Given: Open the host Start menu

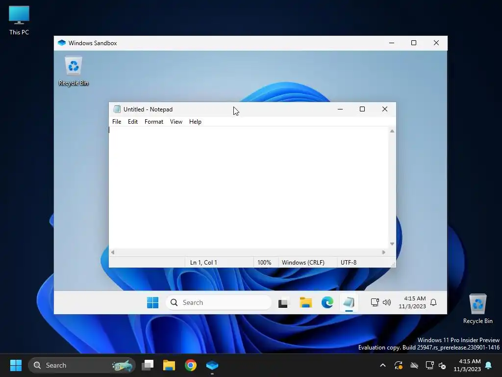Looking at the screenshot, I should pos(16,365).
